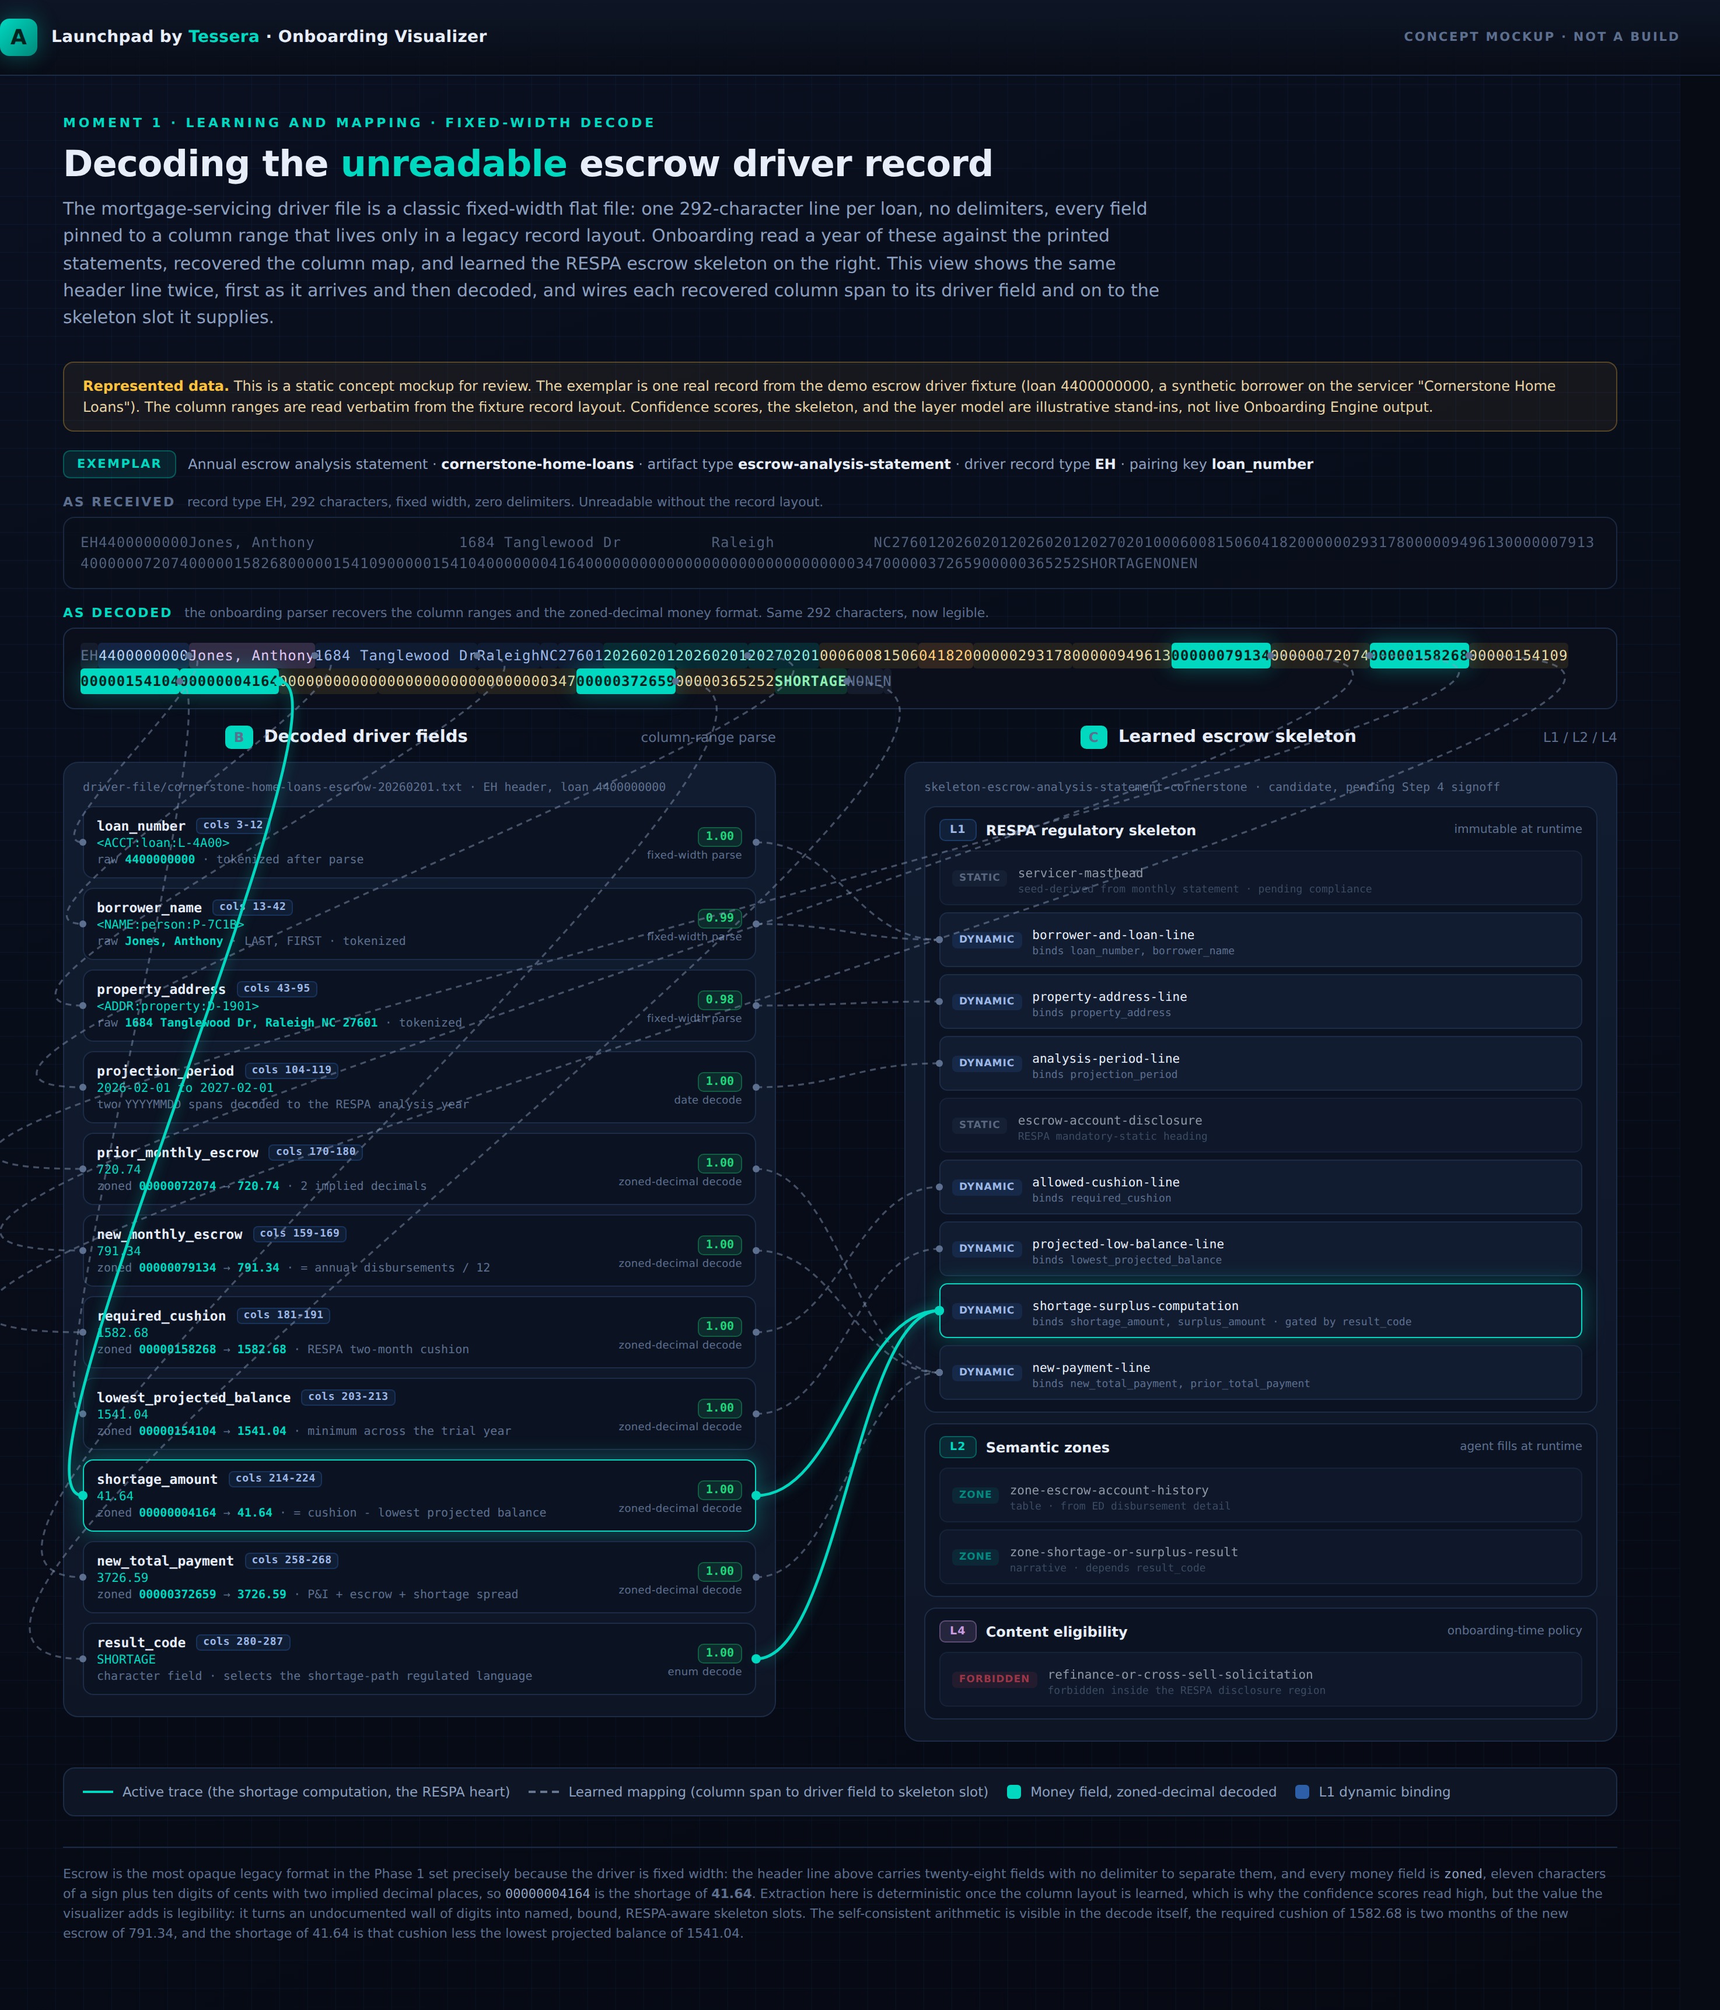
Task: Select the property_address driver field title
Action: pyautogui.click(x=161, y=989)
